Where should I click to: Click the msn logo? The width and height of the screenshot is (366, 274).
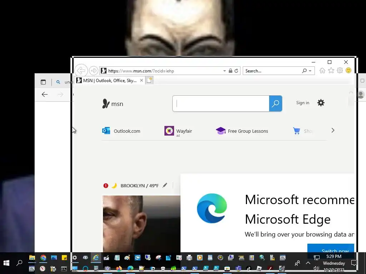point(113,104)
